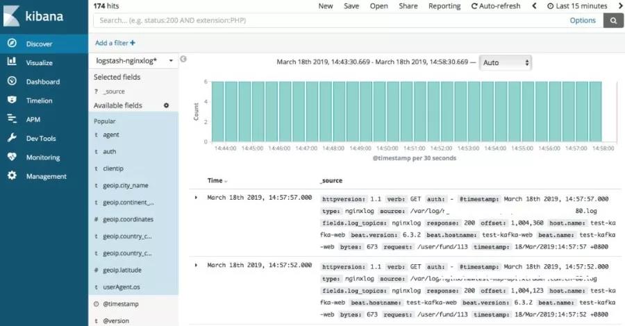625x326 pixels.
Task: Collapse the field sidebar arrow
Action: pyautogui.click(x=183, y=59)
